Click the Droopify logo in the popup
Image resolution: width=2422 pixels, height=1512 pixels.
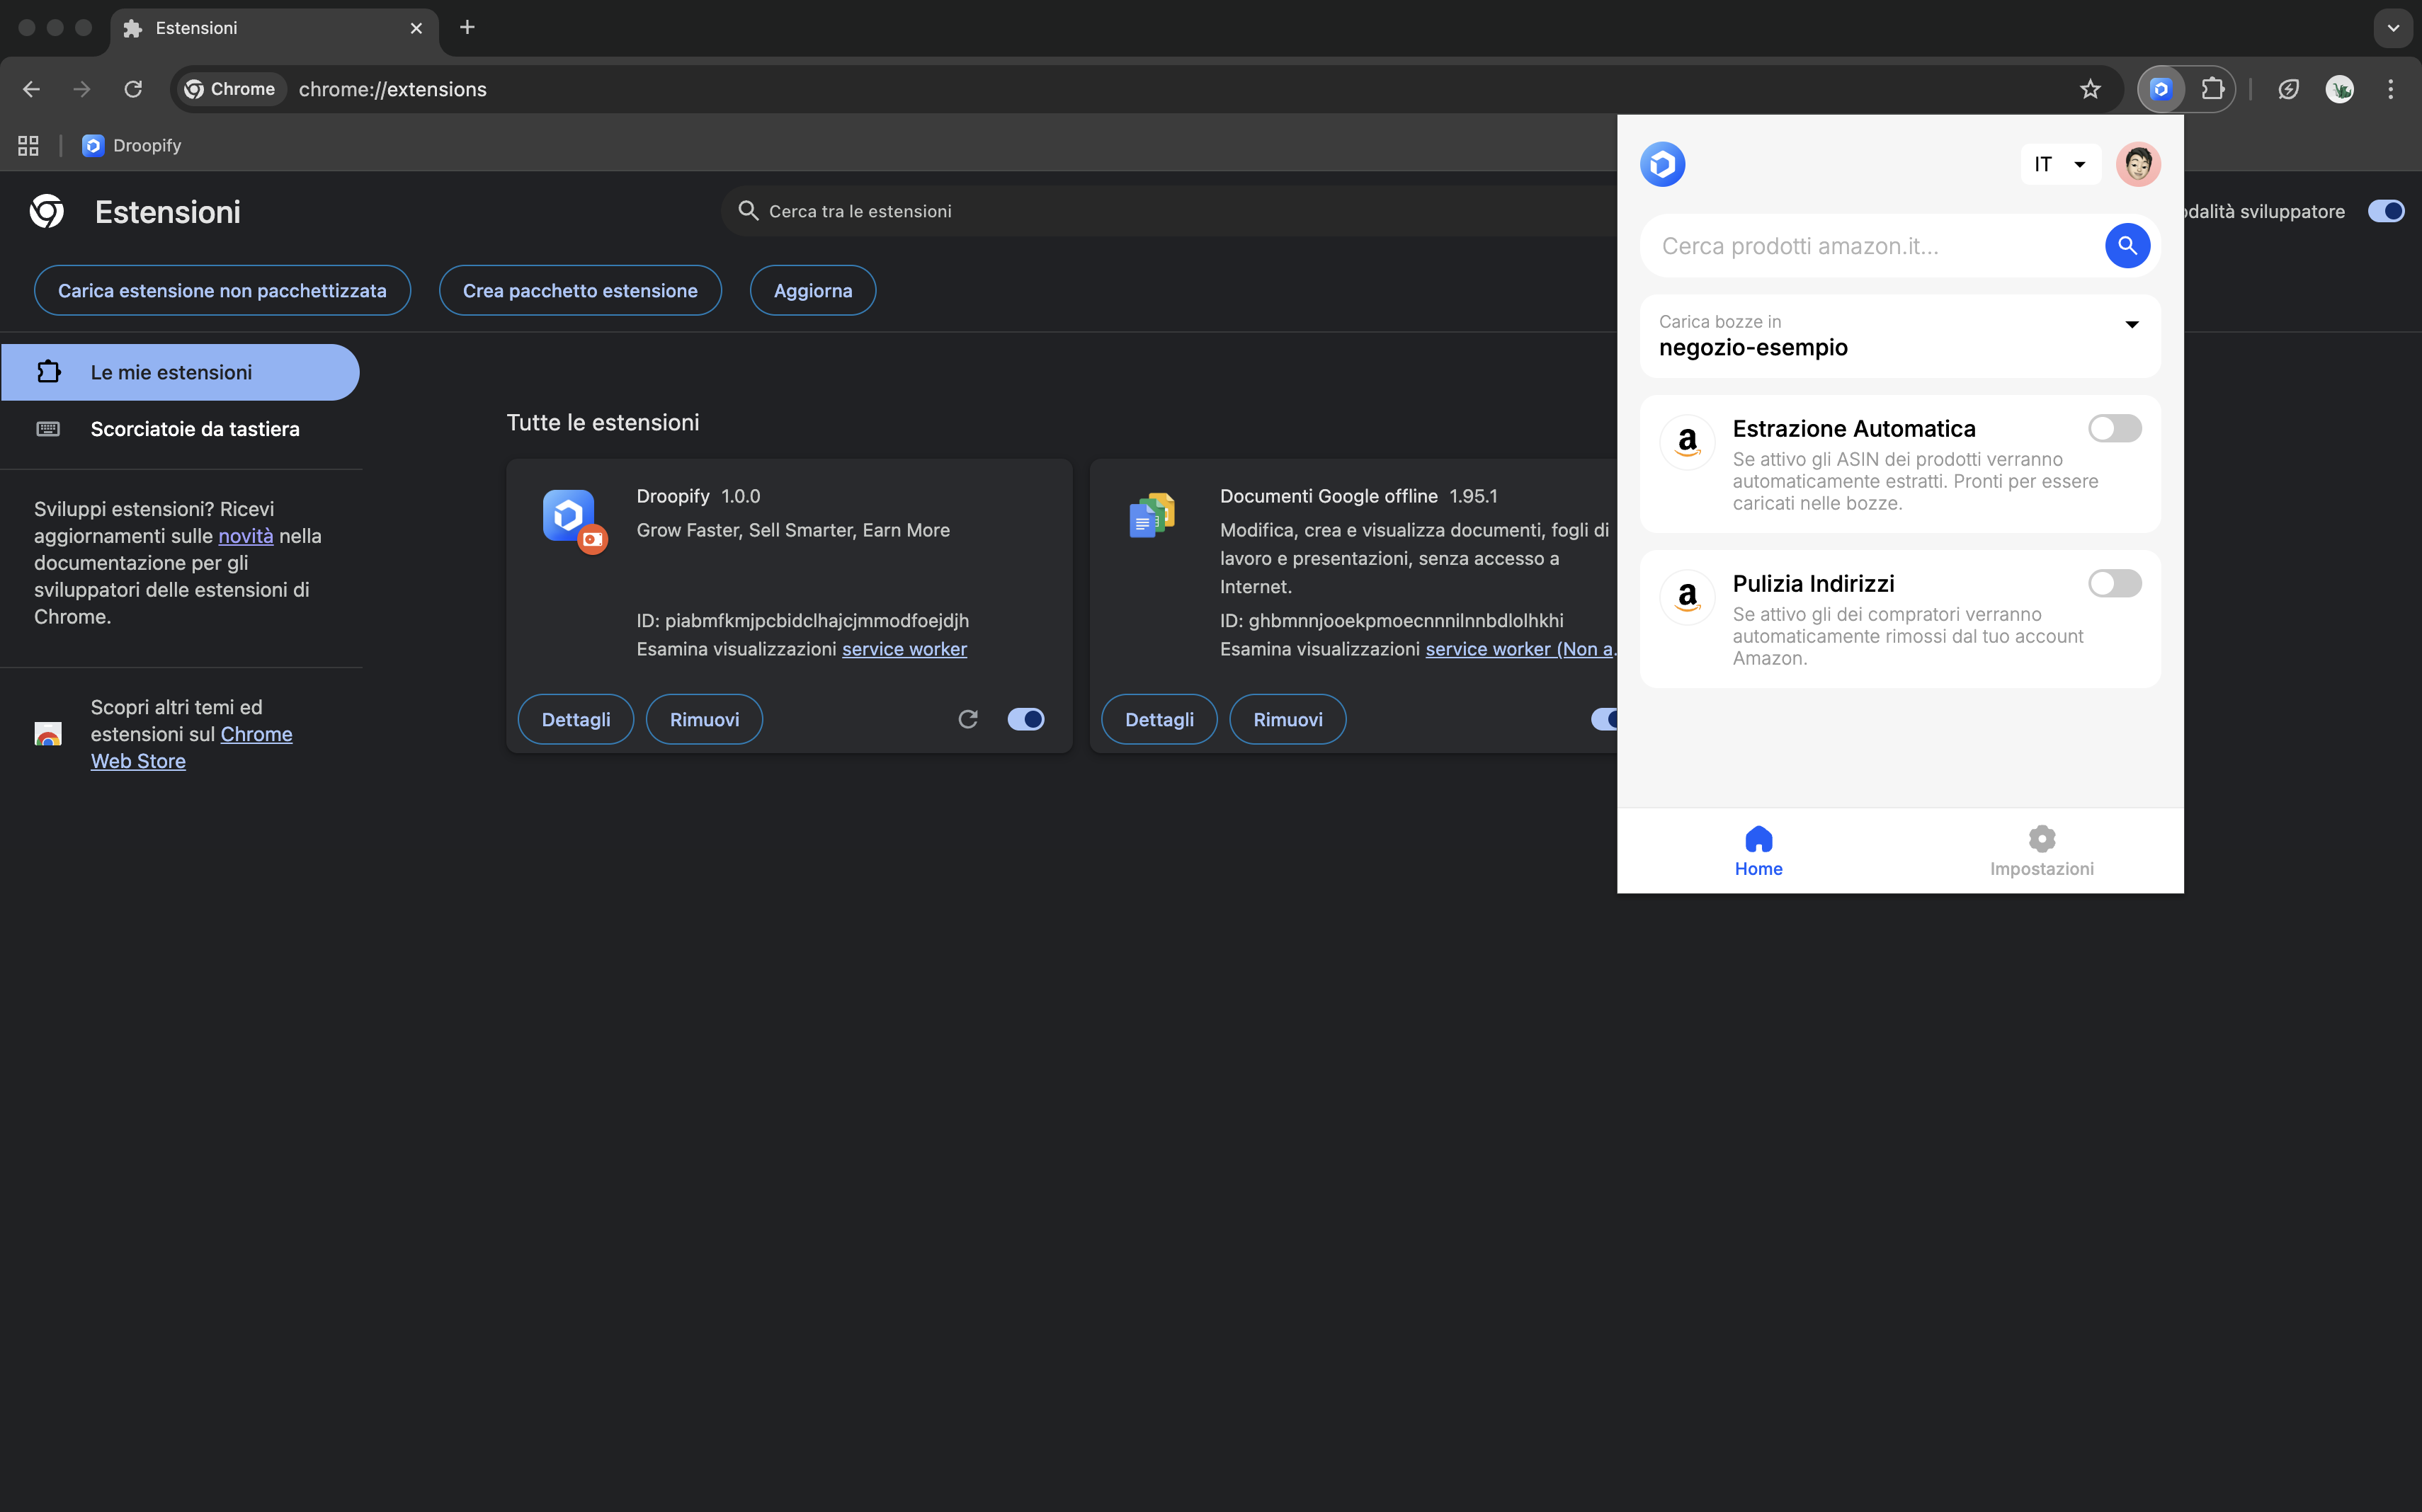click(1661, 164)
